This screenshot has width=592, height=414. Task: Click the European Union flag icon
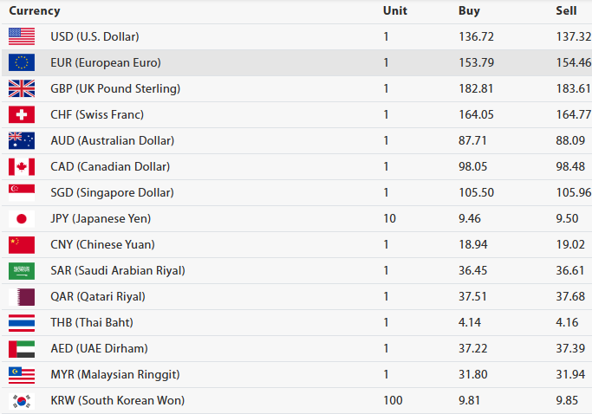pyautogui.click(x=22, y=62)
